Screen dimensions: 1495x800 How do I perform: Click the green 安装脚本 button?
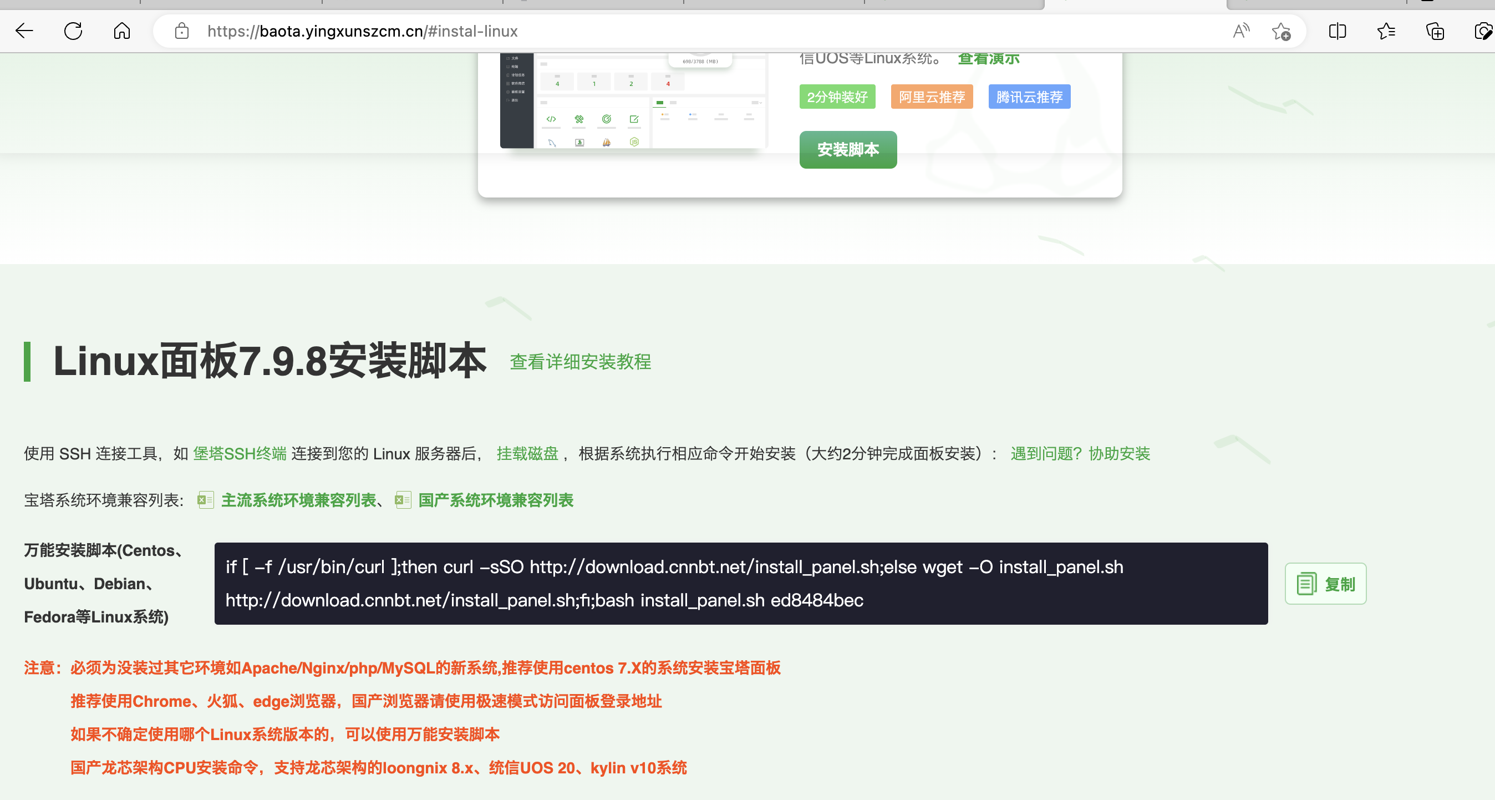[848, 150]
